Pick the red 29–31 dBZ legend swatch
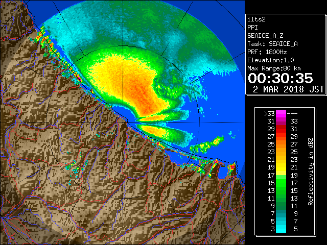 pyautogui.click(x=281, y=129)
